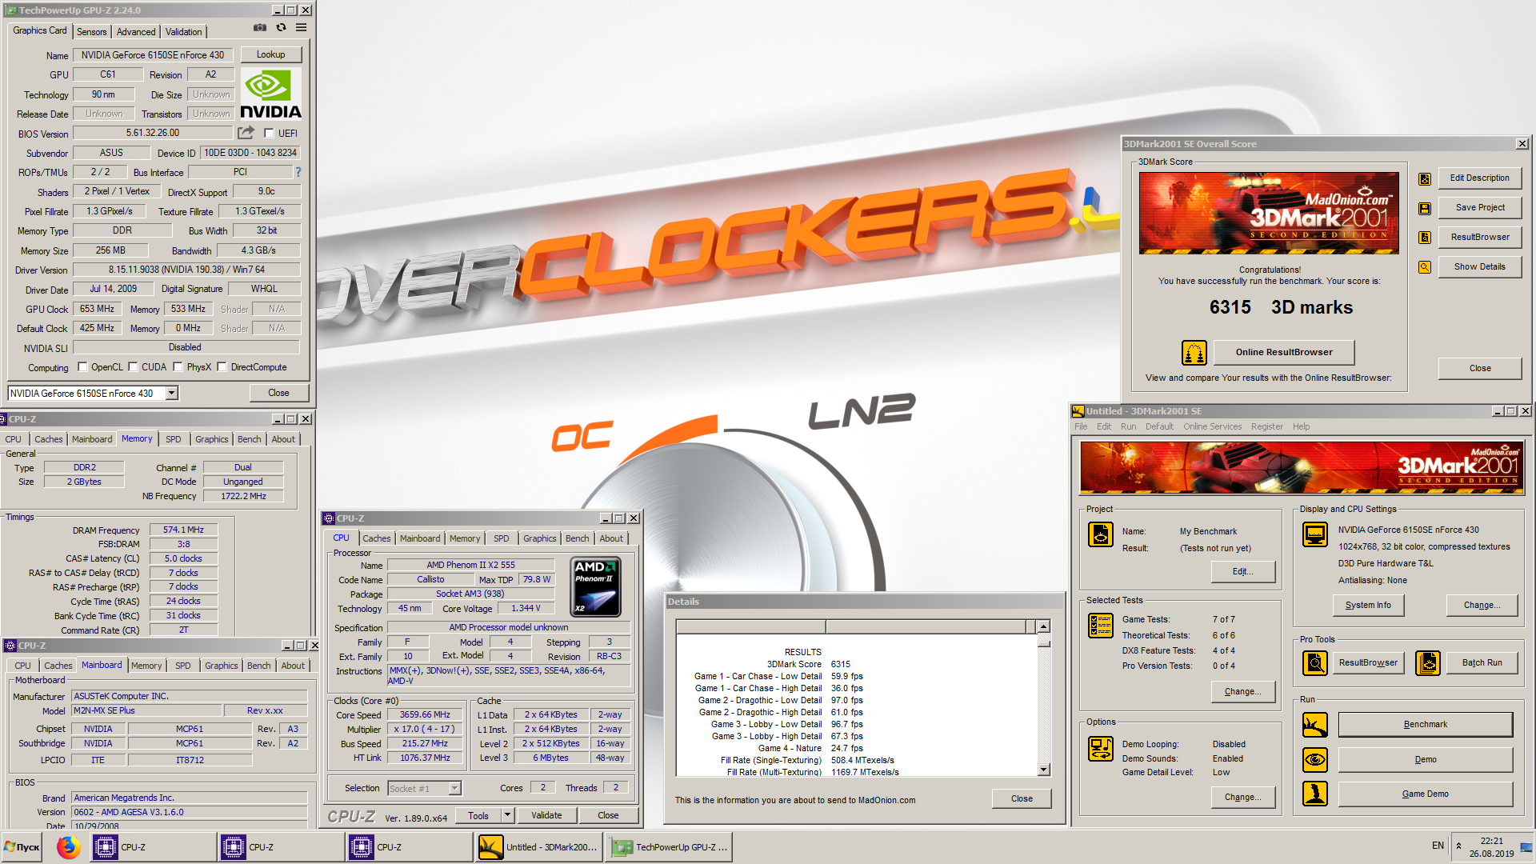Click the Lookup button in GPU-Z

tap(271, 54)
